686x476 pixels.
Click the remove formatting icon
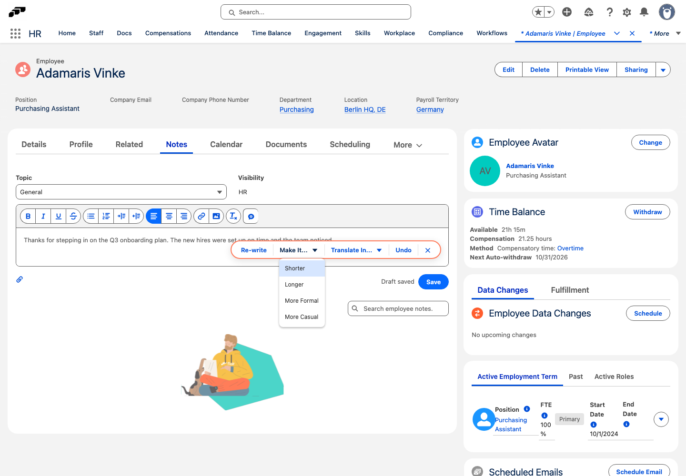coord(233,216)
